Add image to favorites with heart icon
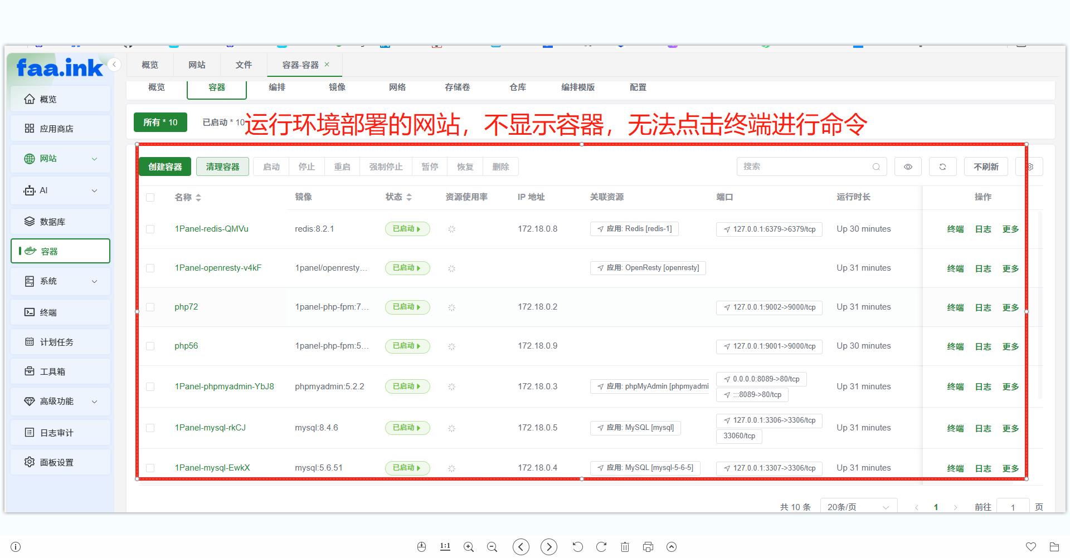 click(x=1031, y=547)
